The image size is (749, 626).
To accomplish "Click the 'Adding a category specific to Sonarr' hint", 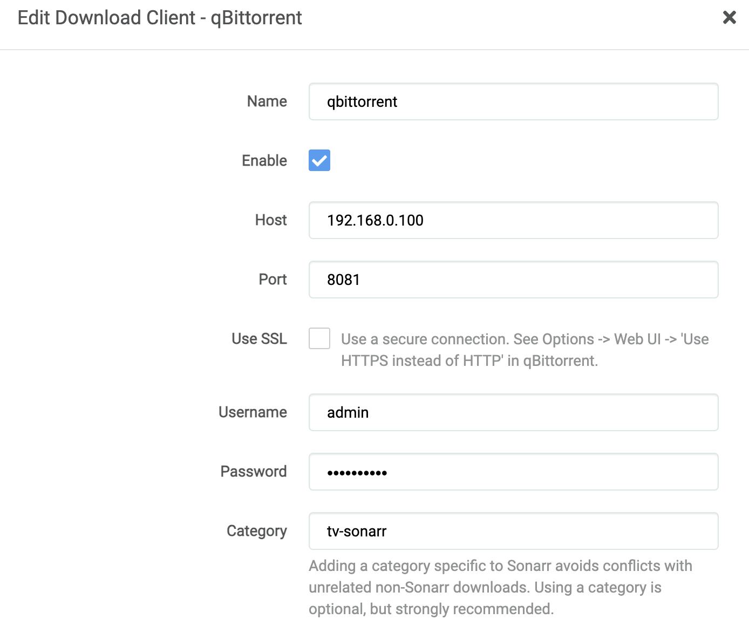I will pos(500,587).
